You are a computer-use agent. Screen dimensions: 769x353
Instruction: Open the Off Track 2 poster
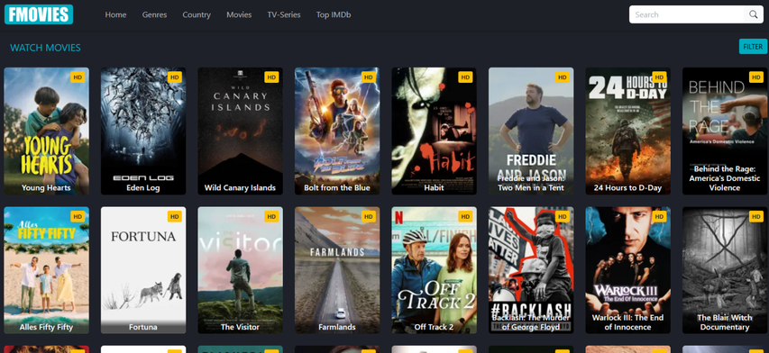point(434,270)
